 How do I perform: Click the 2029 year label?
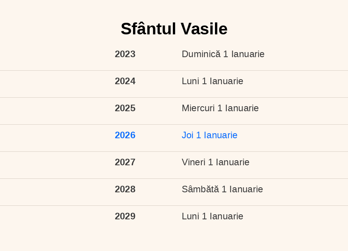click(125, 216)
